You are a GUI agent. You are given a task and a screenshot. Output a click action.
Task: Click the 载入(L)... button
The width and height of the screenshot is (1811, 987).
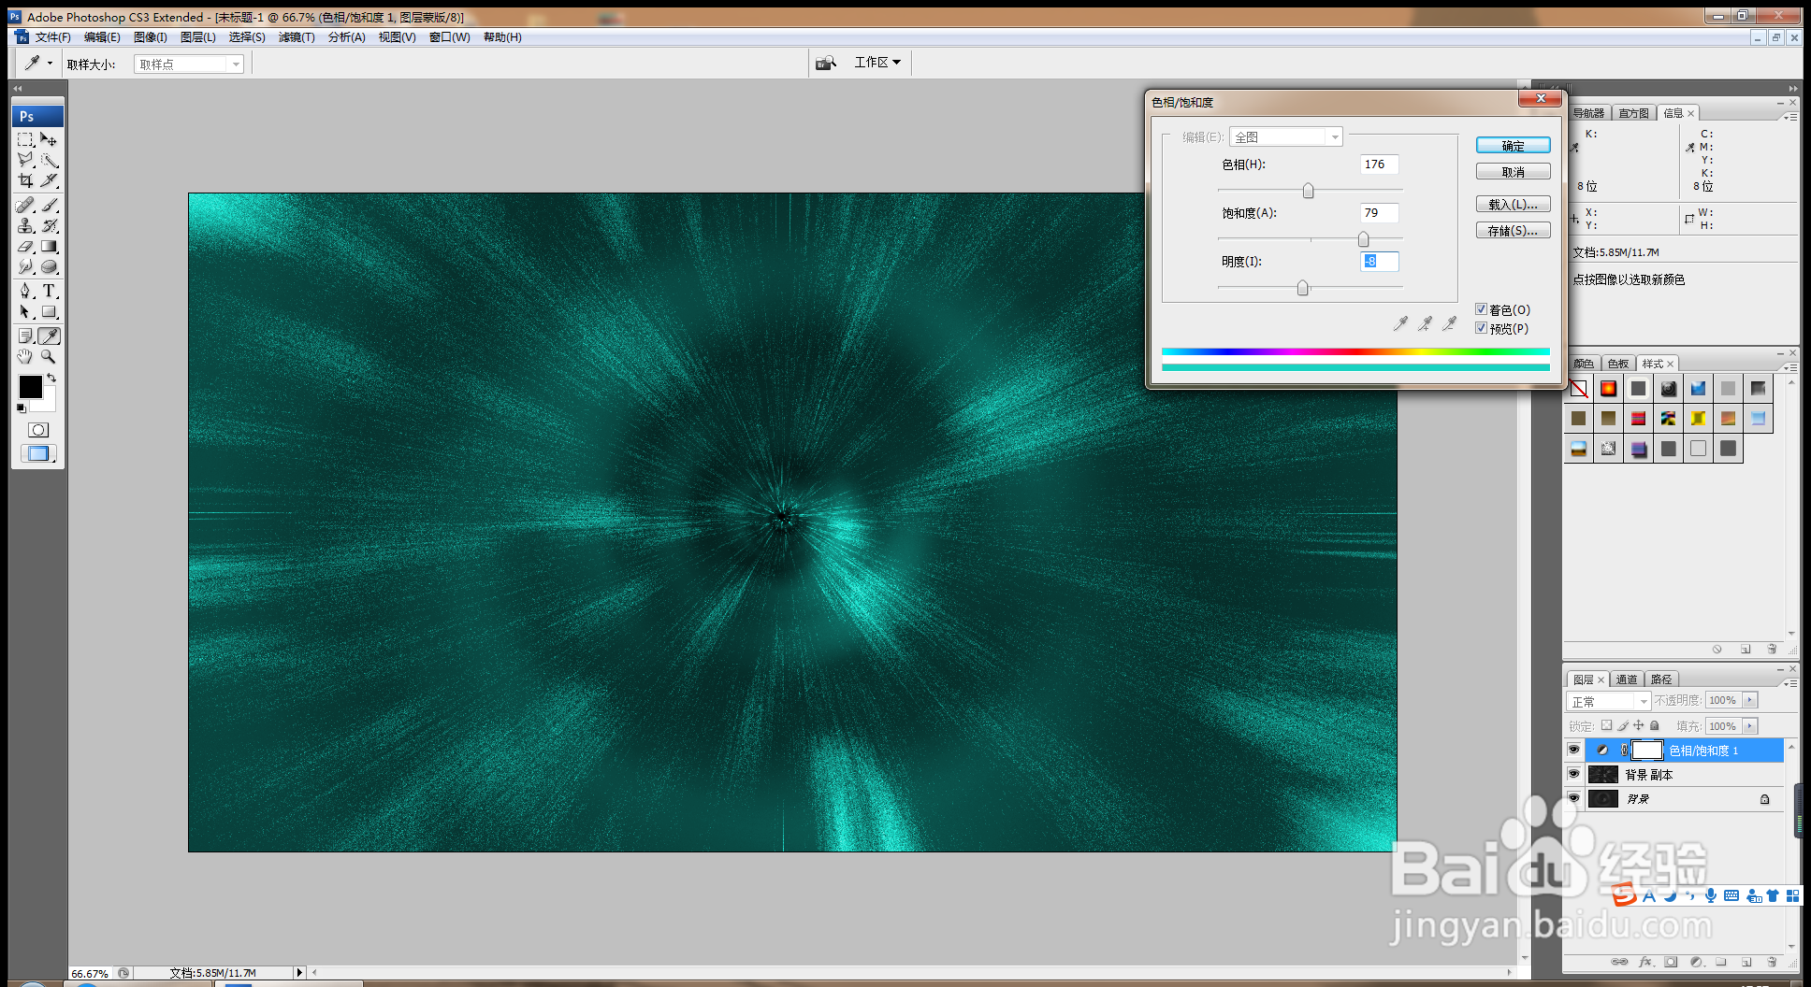[1513, 204]
